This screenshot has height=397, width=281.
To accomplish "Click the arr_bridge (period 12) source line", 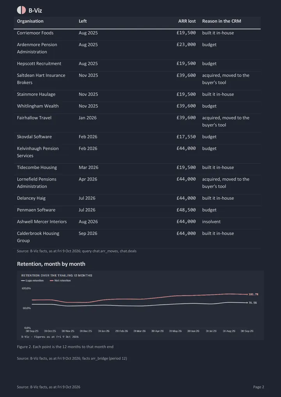I will tap(72, 358).
